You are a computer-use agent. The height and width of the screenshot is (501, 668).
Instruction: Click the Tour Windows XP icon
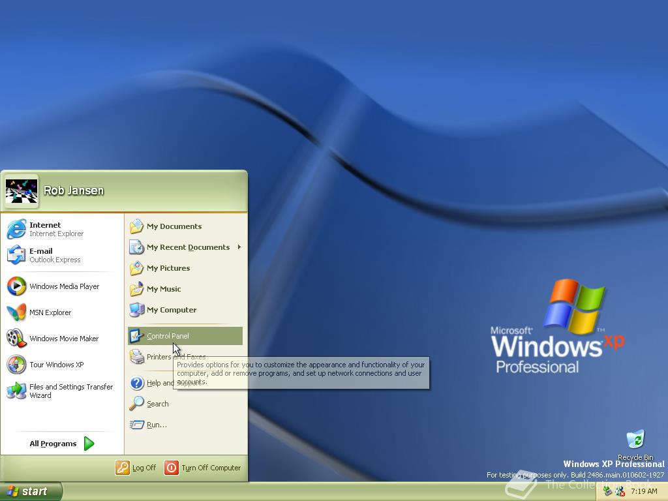click(16, 365)
